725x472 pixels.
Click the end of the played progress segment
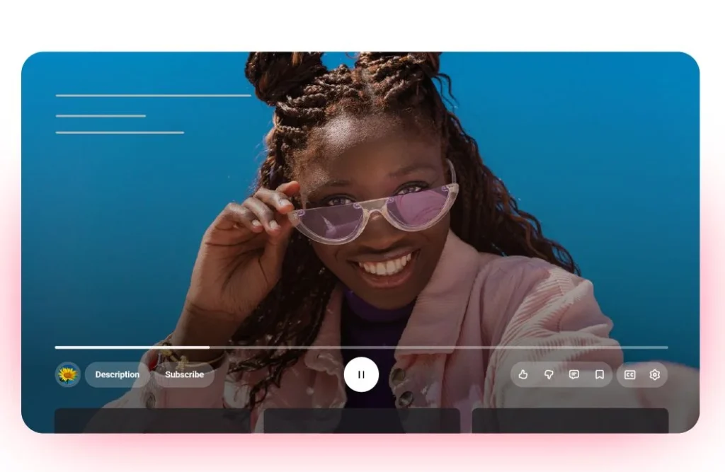coord(208,347)
